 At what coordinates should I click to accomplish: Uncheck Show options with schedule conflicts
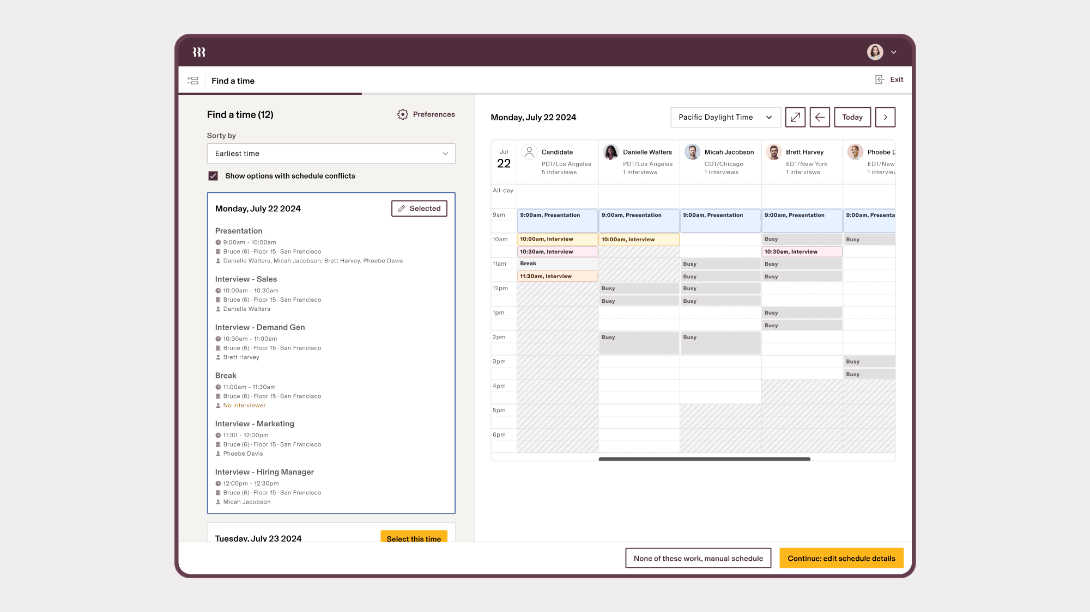click(x=213, y=176)
